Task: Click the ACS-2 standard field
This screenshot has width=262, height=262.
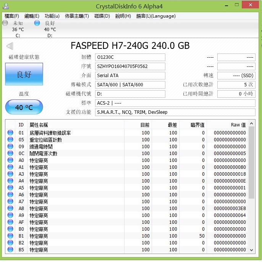Action: pyautogui.click(x=175, y=103)
